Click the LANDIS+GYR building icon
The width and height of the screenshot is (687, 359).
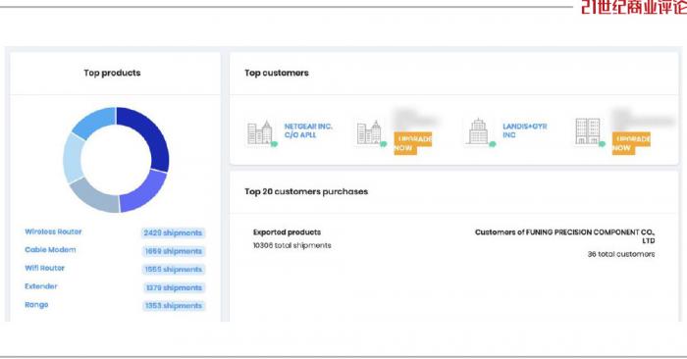pos(480,131)
